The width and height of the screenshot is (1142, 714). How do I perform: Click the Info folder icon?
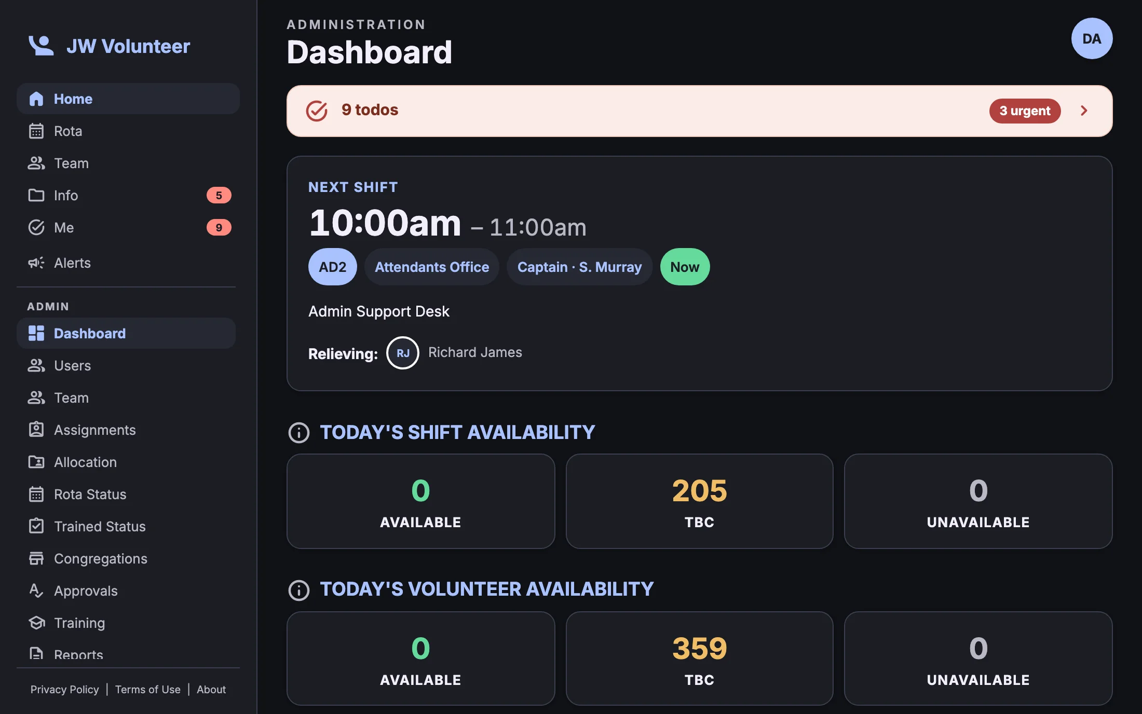(36, 195)
